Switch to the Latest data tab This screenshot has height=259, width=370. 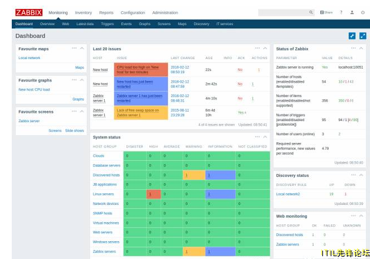85,24
